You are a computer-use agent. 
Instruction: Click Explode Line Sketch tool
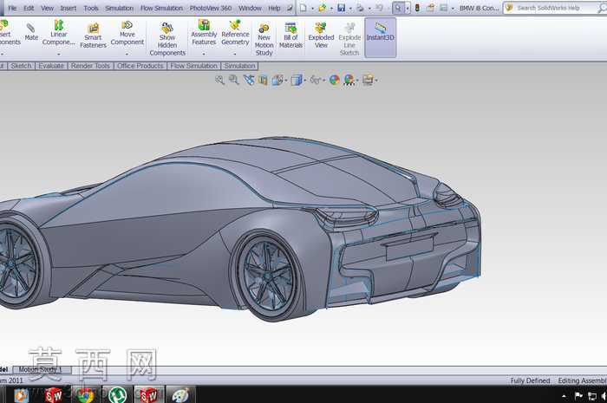349,39
